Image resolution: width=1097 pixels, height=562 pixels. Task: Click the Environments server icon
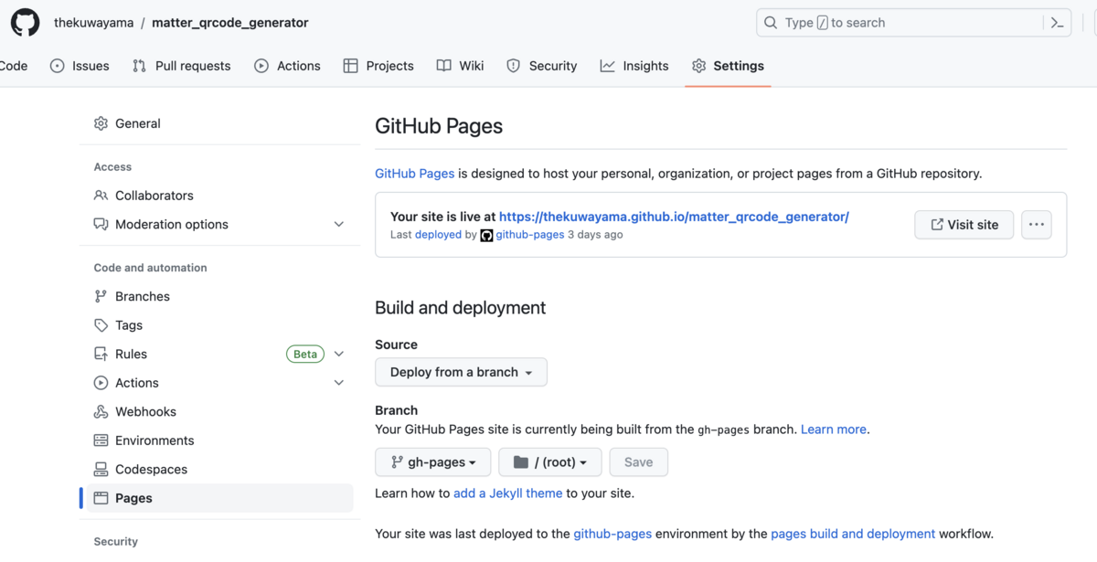pyautogui.click(x=101, y=440)
